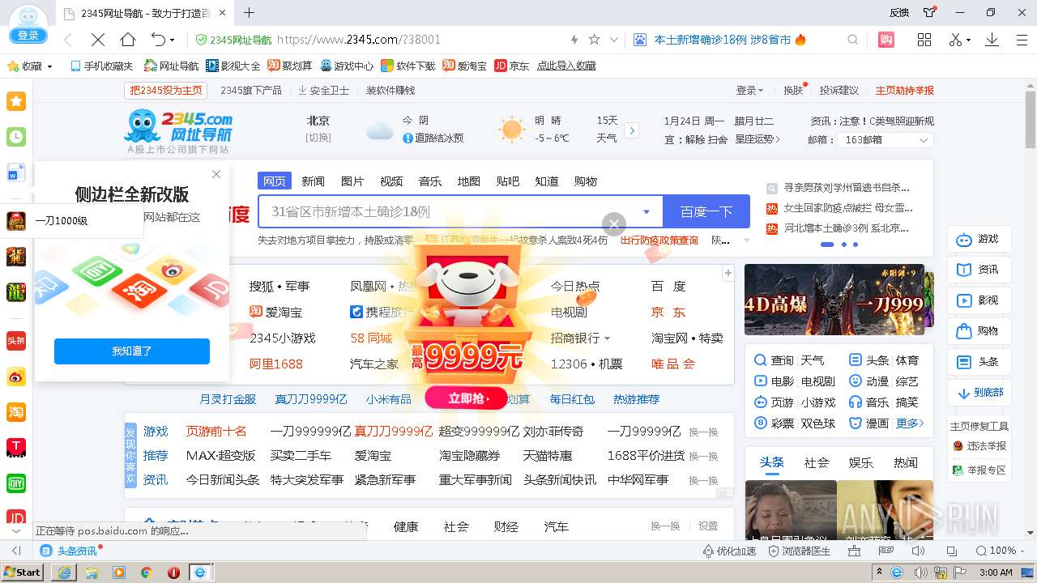Expand 招商银行 dropdown arrow
1037x583 pixels.
coord(607,338)
